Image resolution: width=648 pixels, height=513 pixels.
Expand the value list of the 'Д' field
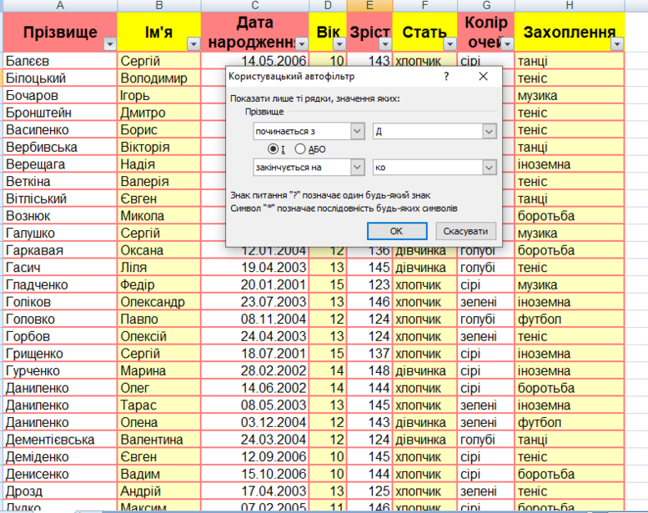tap(489, 132)
